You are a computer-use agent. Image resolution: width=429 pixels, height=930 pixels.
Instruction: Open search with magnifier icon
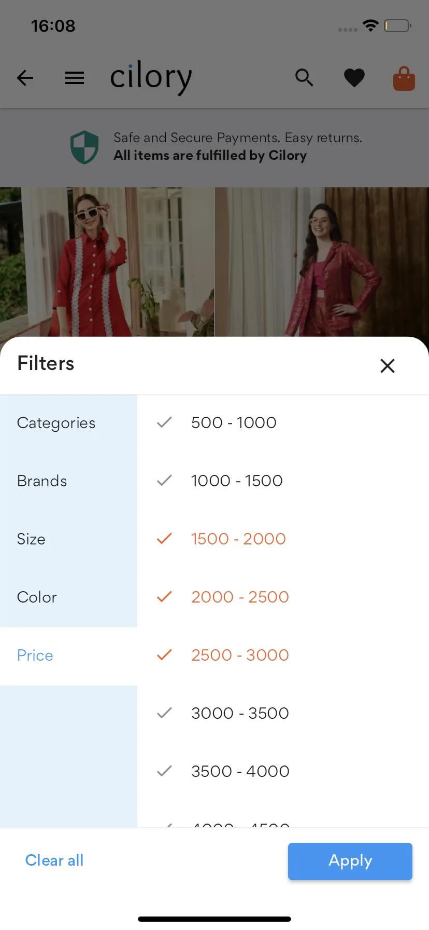pos(304,78)
